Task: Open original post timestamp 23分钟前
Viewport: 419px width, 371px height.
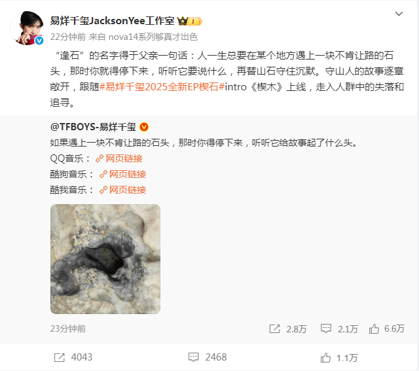Action: (x=68, y=328)
